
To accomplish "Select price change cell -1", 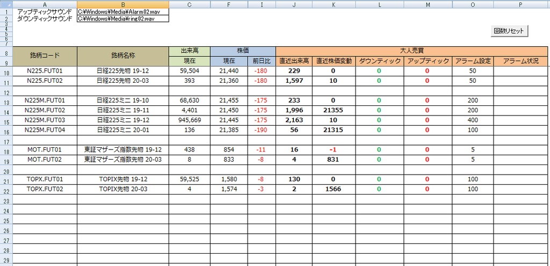I will [334, 150].
